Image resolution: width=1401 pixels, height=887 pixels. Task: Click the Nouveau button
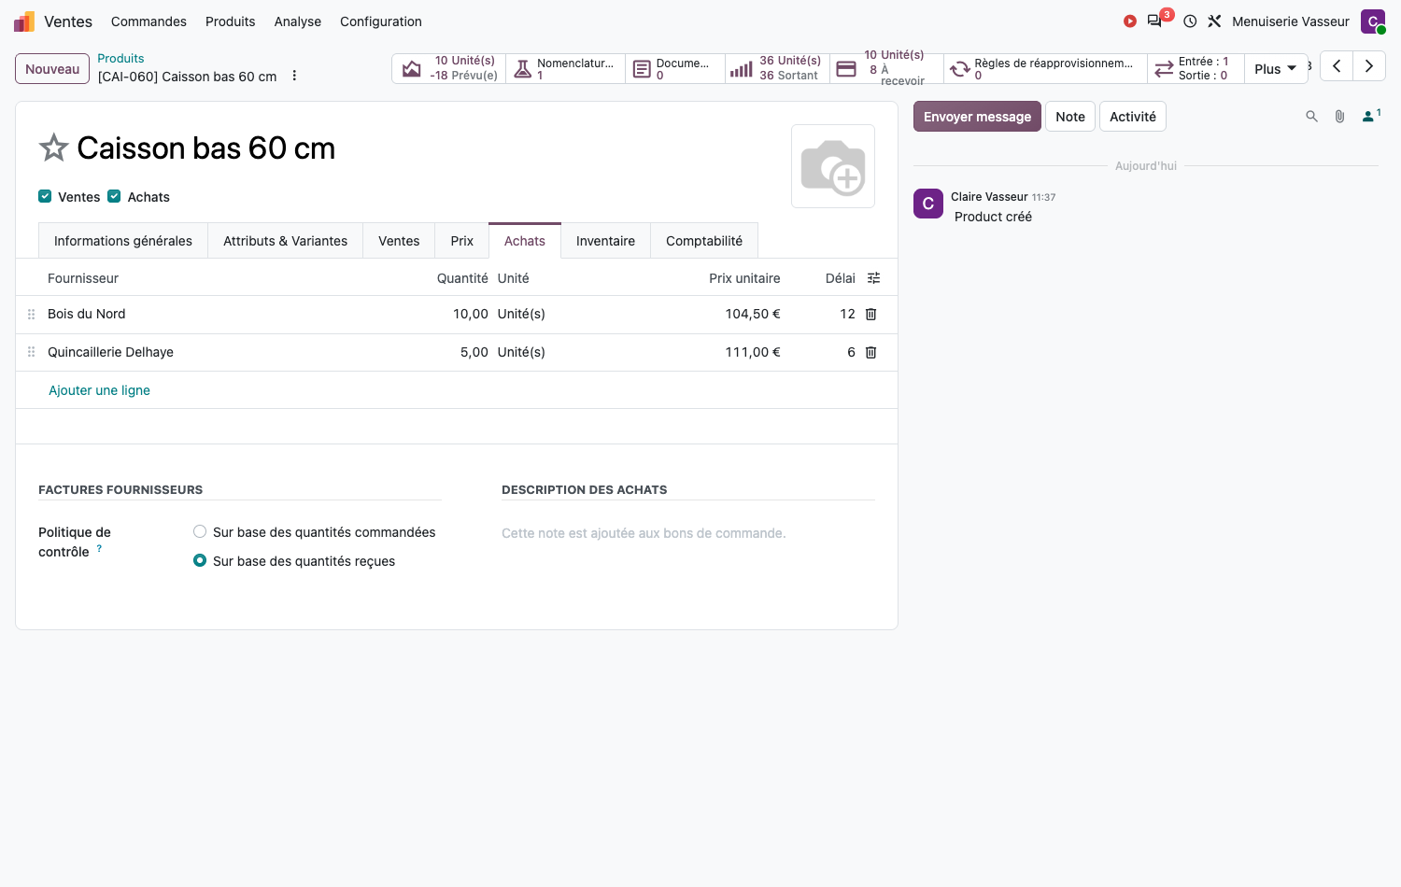click(x=52, y=69)
